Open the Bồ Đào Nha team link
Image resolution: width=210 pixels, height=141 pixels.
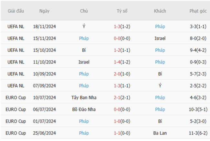[x=84, y=110]
